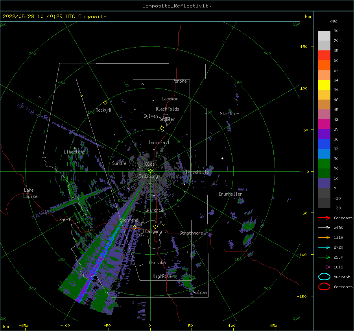354x331 pixels.
Task: Click the Lake Louise label
Action: (30, 193)
